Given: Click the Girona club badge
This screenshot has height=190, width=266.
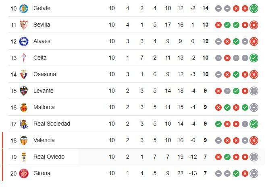Looking at the screenshot, I should coord(23,173).
